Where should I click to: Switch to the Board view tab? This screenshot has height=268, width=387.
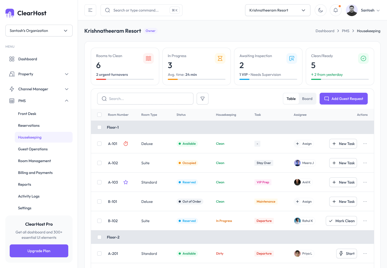coord(307,99)
